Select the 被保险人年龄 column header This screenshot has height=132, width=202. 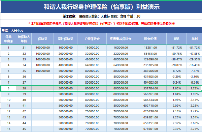(24, 39)
